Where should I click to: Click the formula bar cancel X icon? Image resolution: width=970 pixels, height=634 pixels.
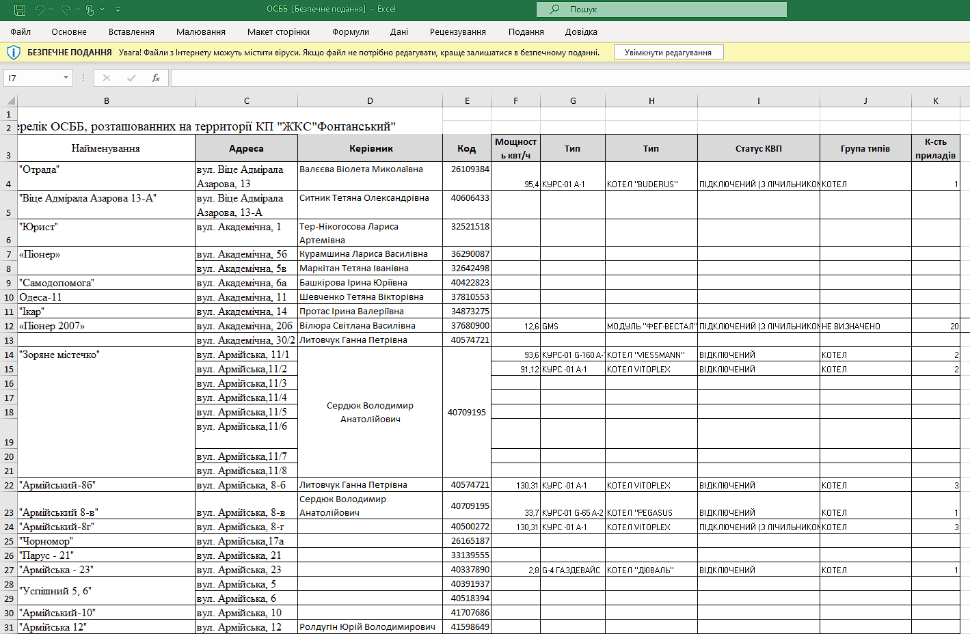coord(107,78)
